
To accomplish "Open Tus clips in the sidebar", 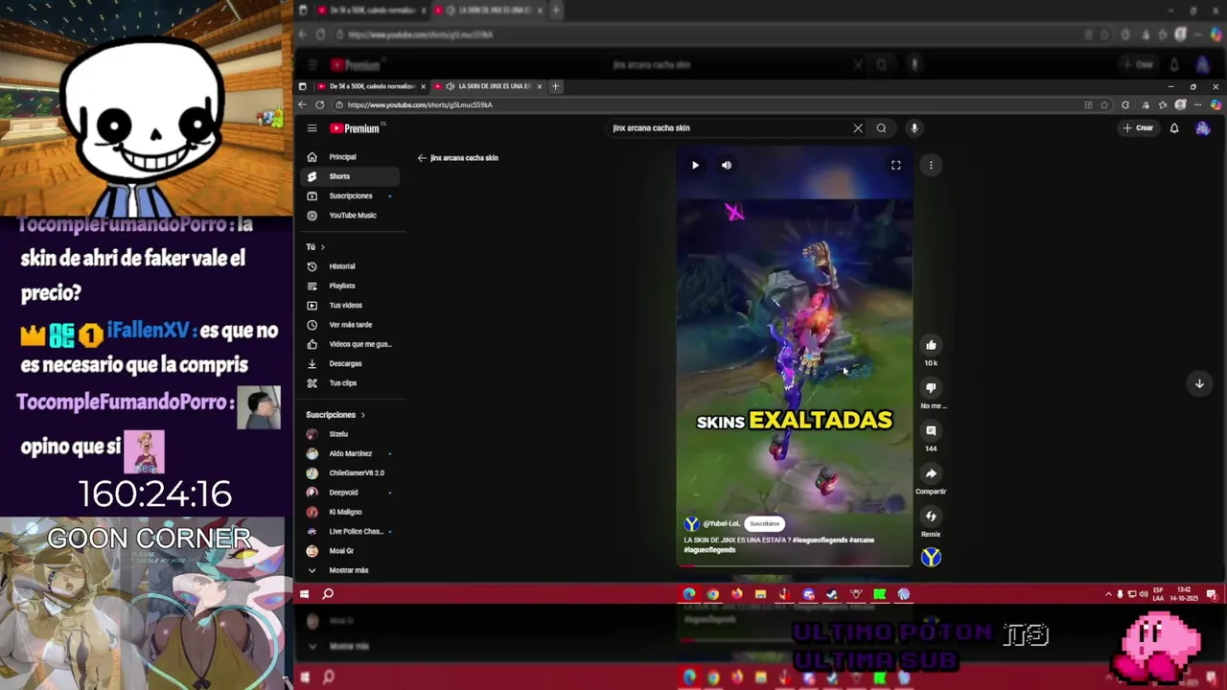I will pos(350,383).
